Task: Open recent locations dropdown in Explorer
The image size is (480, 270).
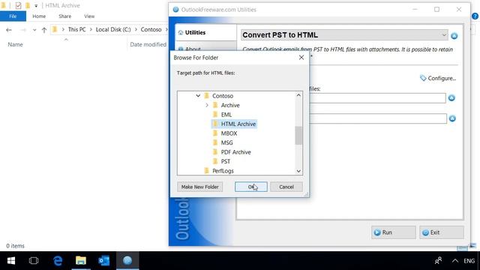Action: 34,30
